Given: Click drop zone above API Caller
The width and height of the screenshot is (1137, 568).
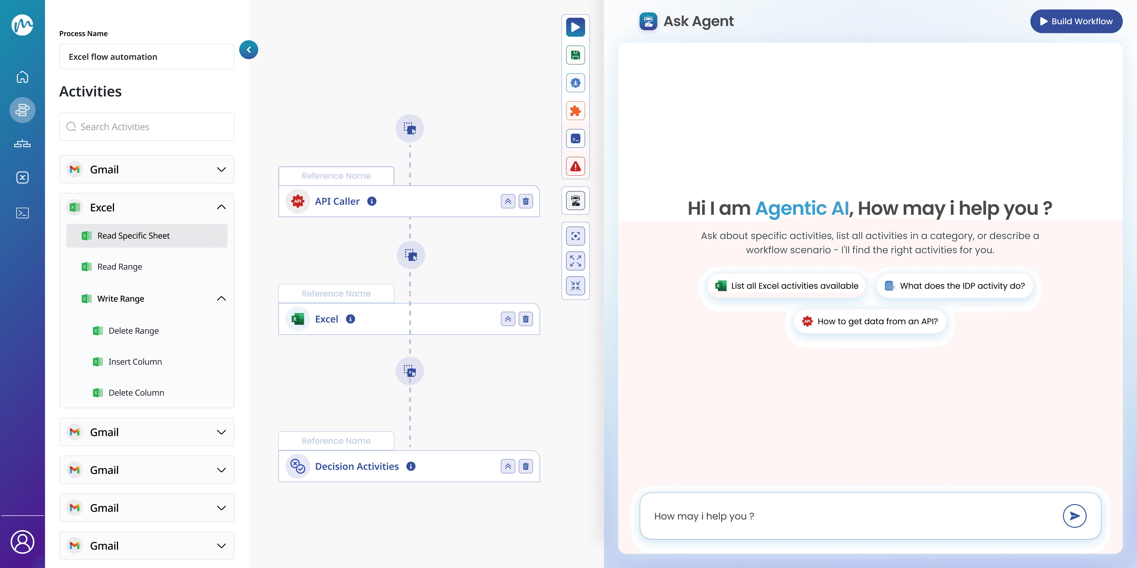Looking at the screenshot, I should (x=409, y=129).
